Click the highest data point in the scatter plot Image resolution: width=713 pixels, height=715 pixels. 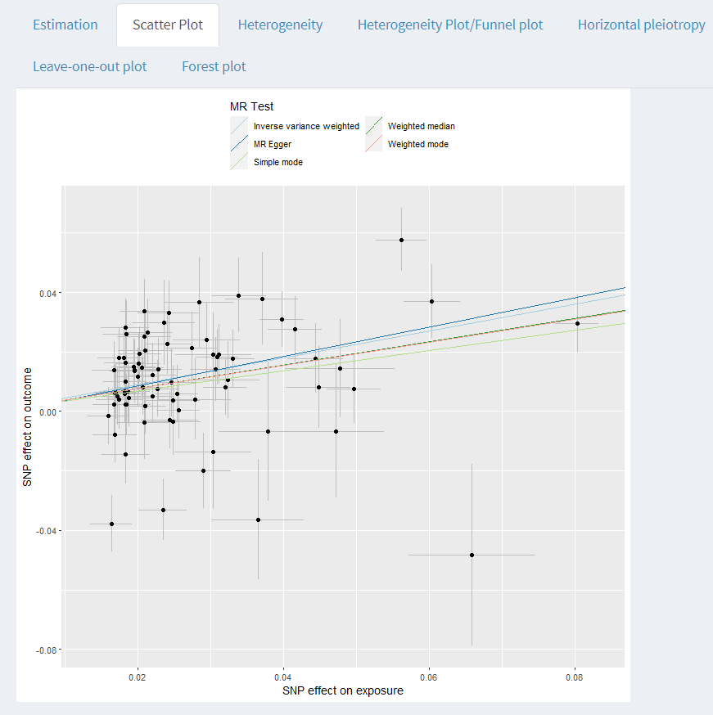pyautogui.click(x=401, y=240)
